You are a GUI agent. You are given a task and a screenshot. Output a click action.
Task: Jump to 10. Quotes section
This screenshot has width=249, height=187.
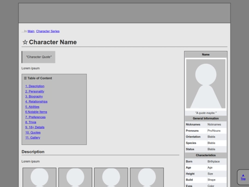pyautogui.click(x=33, y=133)
